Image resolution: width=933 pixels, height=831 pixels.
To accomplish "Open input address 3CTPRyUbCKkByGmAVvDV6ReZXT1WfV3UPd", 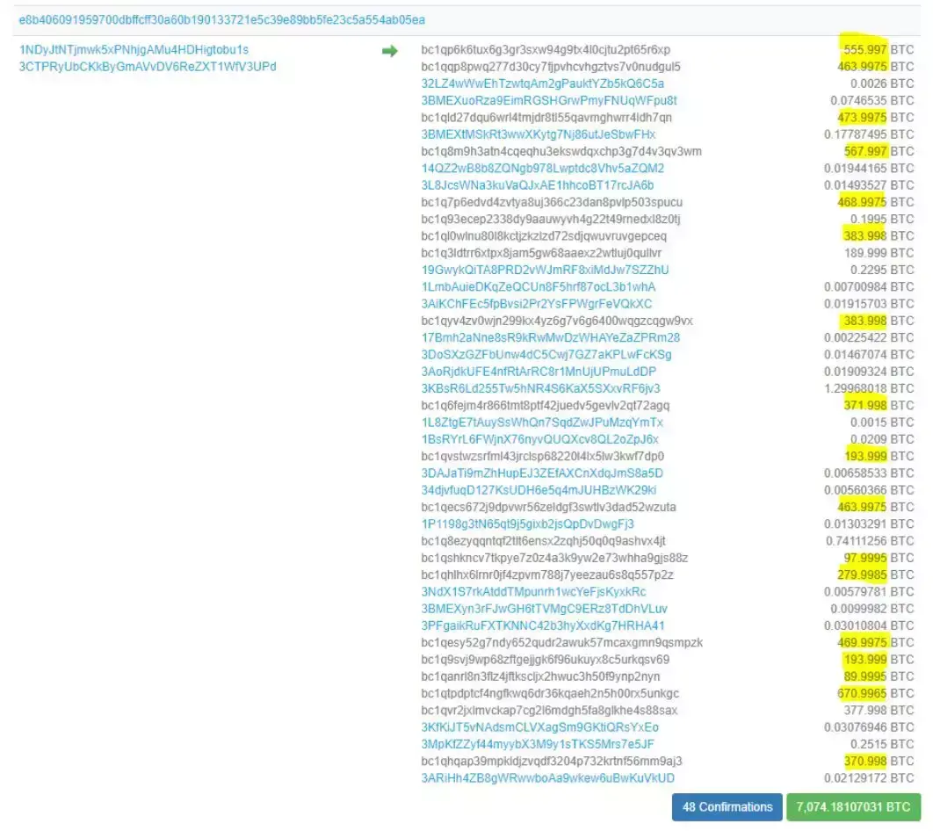I will tap(147, 66).
